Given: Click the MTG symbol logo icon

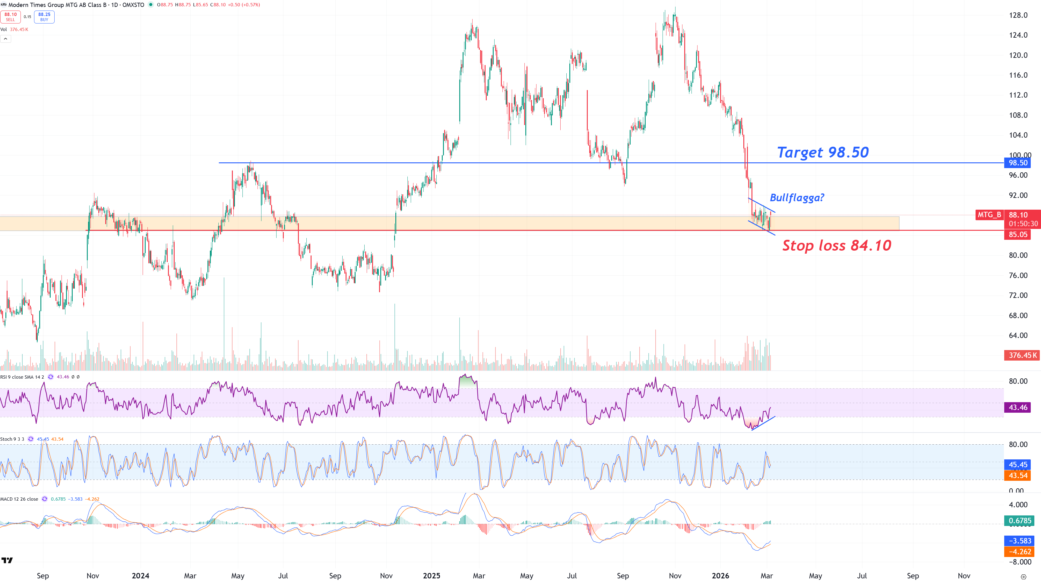Looking at the screenshot, I should pyautogui.click(x=4, y=5).
